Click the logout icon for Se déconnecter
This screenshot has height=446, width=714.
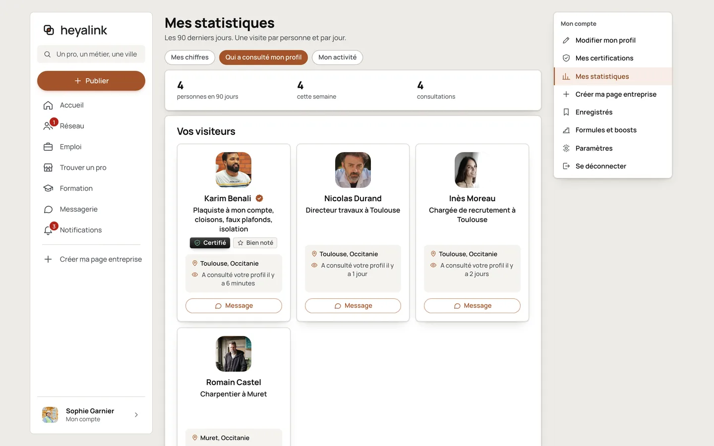pos(566,166)
